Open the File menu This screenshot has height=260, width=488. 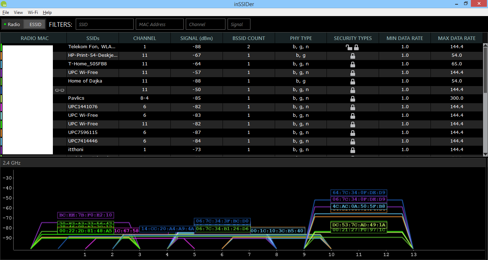click(x=6, y=12)
